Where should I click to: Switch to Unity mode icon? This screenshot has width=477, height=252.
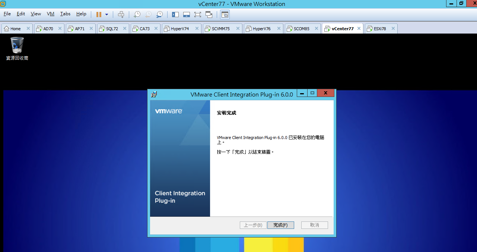[x=209, y=15]
